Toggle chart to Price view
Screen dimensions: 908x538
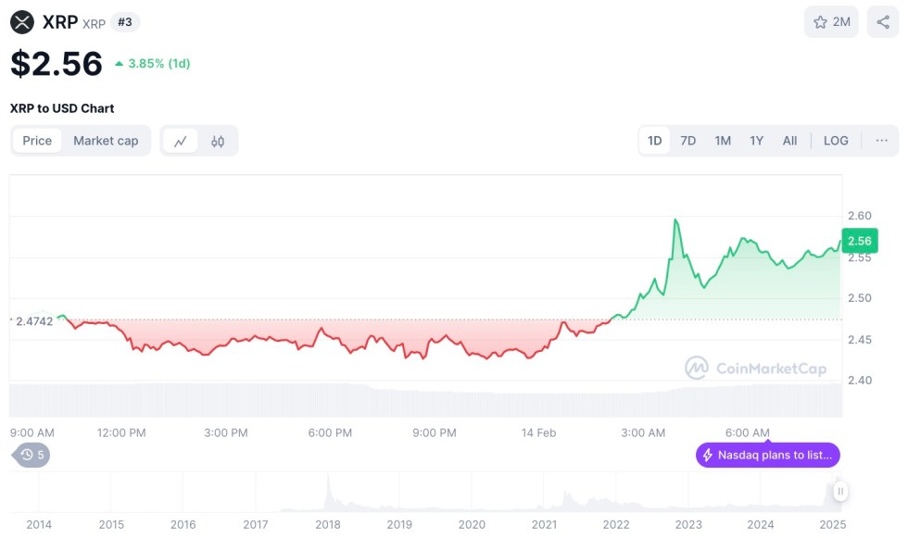pos(37,141)
